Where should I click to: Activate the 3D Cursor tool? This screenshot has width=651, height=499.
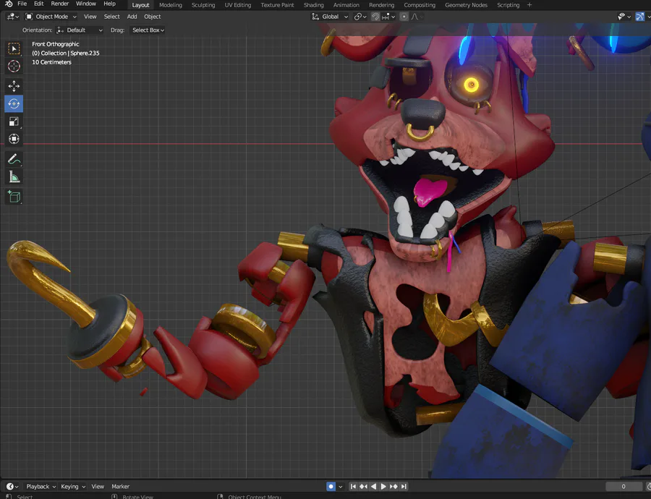coord(14,67)
